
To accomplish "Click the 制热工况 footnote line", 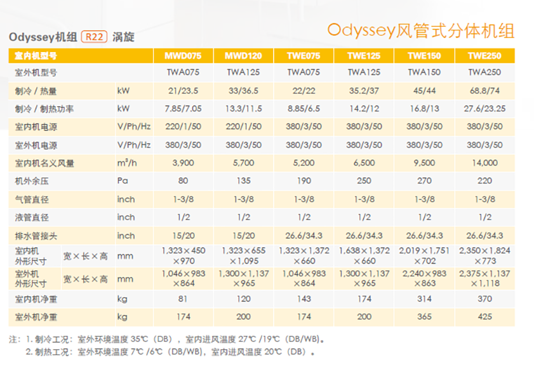I will (x=170, y=351).
